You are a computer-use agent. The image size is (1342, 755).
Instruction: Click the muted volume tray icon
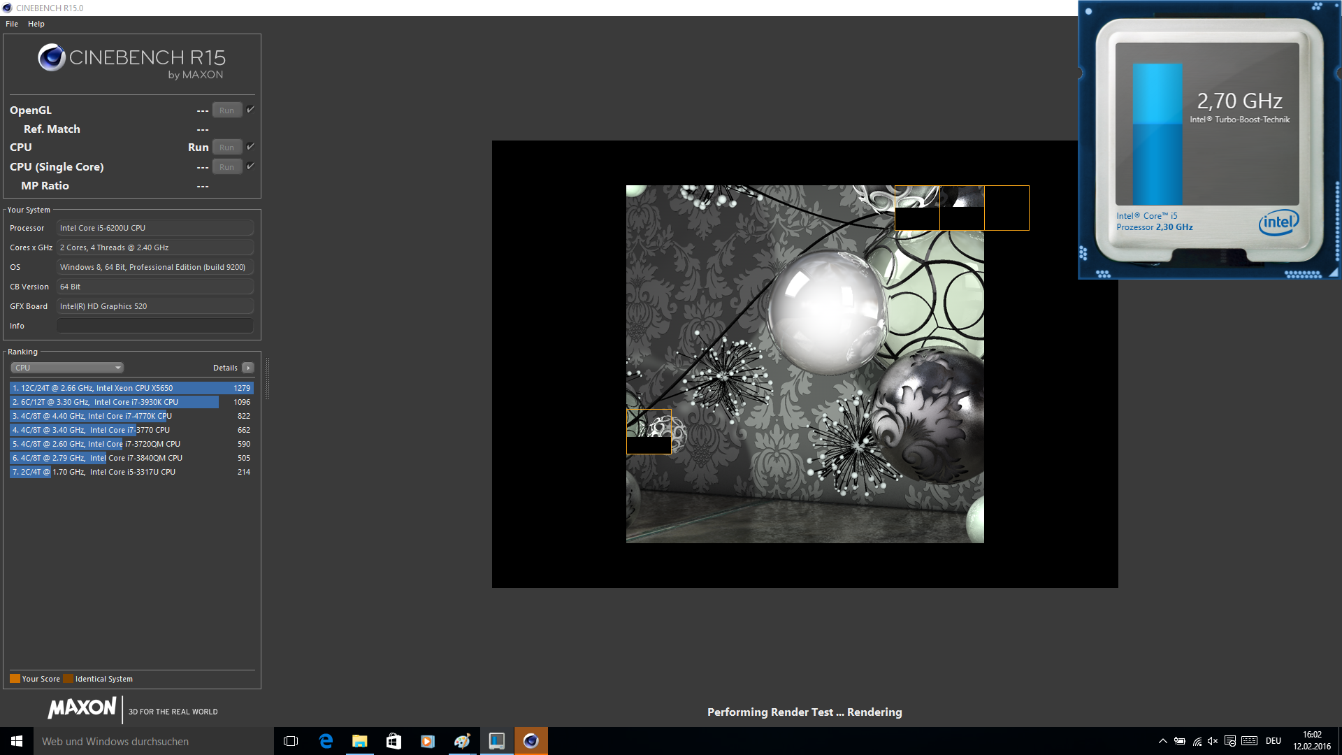1213,741
